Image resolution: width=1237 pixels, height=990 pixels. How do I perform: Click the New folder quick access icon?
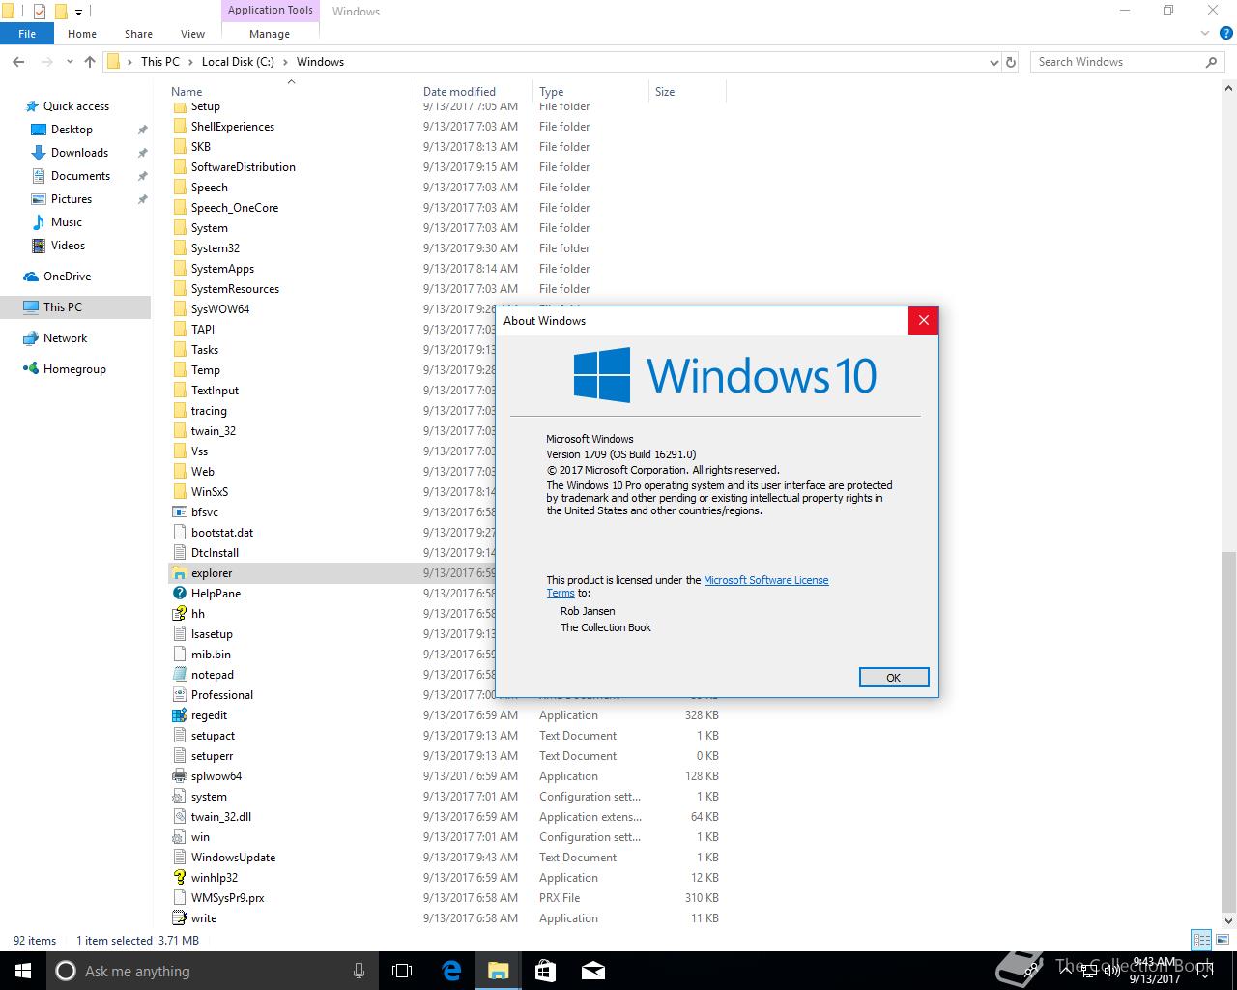click(61, 12)
